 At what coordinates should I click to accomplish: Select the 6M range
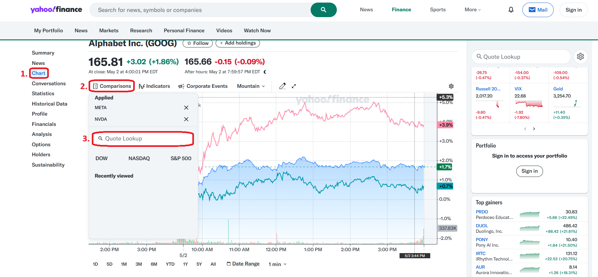pyautogui.click(x=154, y=264)
